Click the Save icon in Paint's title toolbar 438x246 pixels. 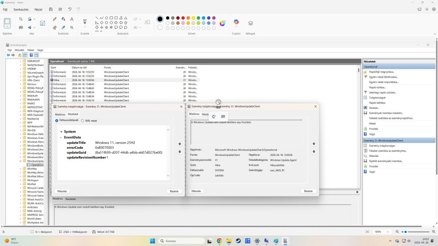pyautogui.click(x=51, y=9)
